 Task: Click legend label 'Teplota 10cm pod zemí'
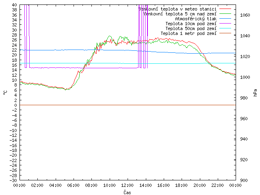(x=191, y=24)
